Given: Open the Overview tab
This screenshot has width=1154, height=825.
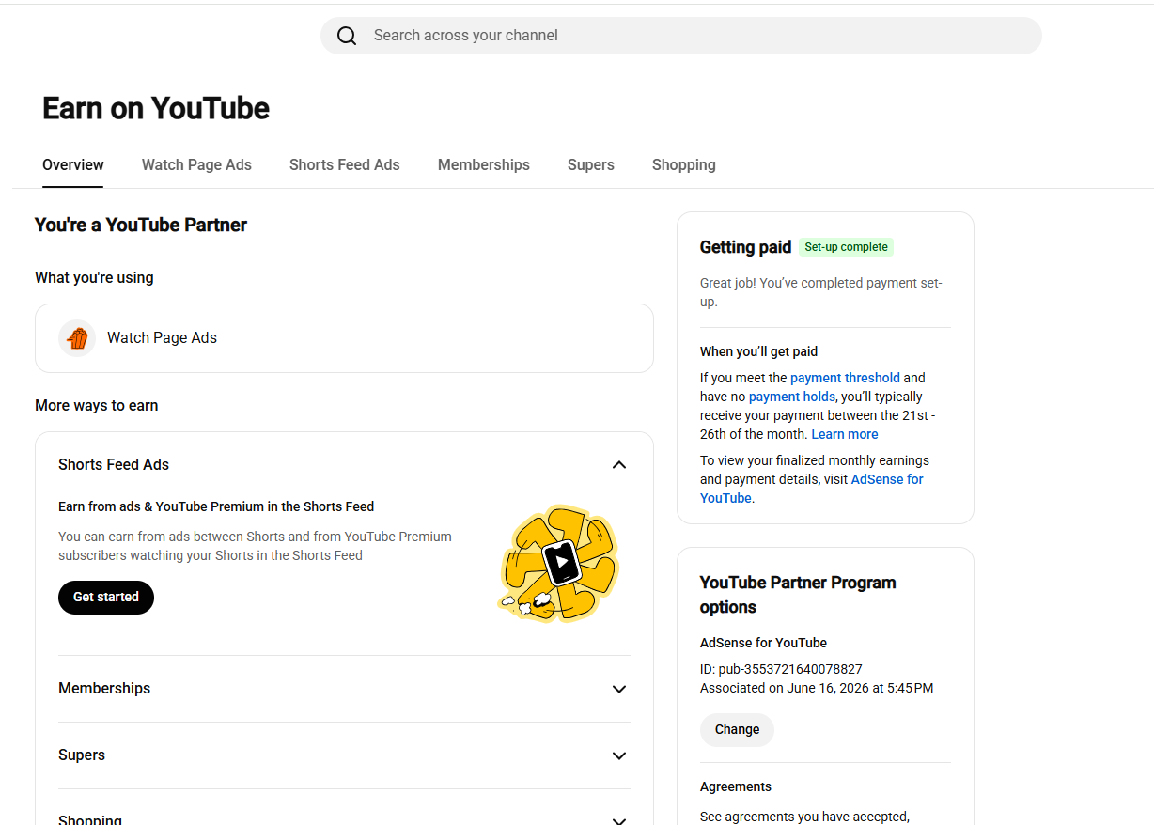Looking at the screenshot, I should (x=73, y=164).
